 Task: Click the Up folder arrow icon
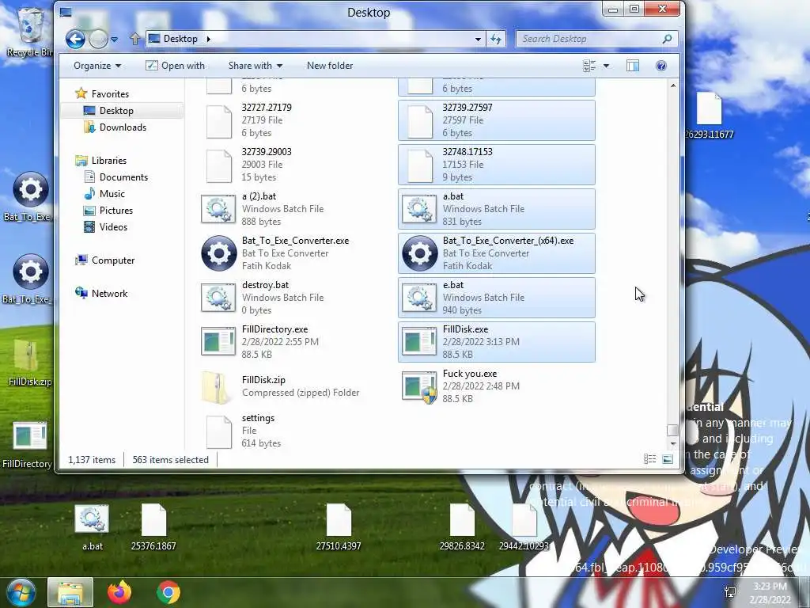(134, 39)
